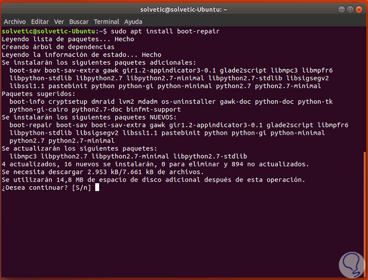Image resolution: width=368 pixels, height=280 pixels.
Task: Click the package name 'libsigsegv2' in additional packages
Action: tap(308, 78)
